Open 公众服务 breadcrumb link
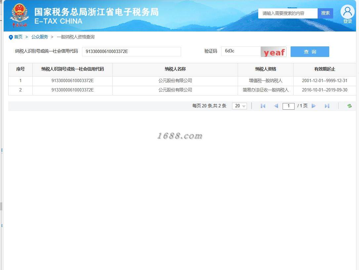This screenshot has width=359, height=270. click(x=40, y=37)
